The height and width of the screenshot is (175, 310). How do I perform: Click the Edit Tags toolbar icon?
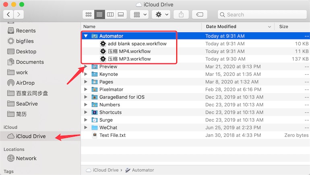199,14
